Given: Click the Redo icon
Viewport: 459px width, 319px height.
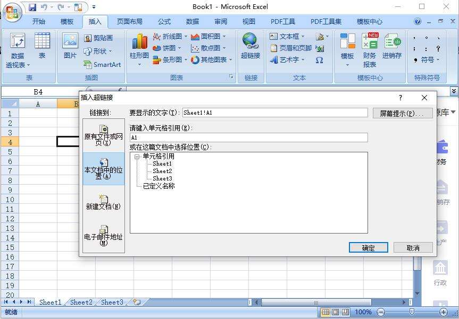Looking at the screenshot, I should pos(61,7).
